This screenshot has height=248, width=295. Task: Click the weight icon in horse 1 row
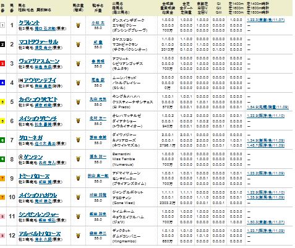tap(78, 25)
